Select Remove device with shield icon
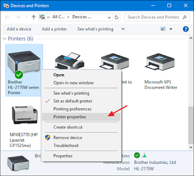 (x=81, y=138)
